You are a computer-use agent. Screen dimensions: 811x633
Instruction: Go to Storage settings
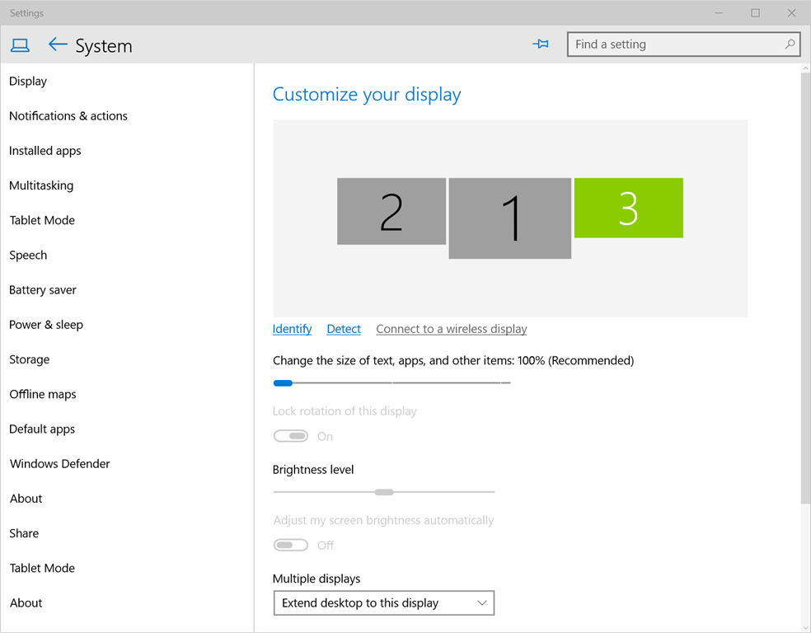[x=30, y=359]
